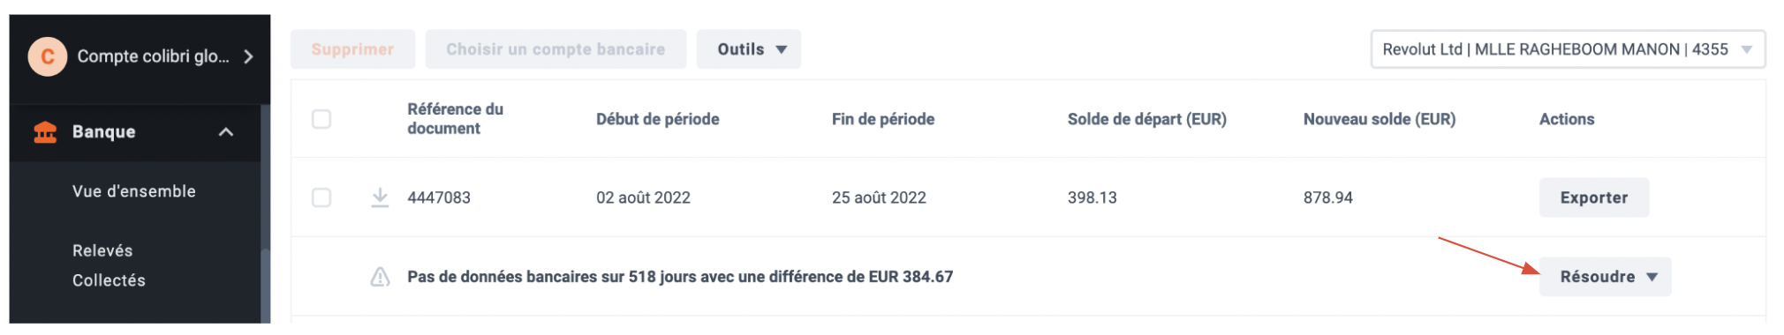The image size is (1784, 335).
Task: Click the Banque bank building icon
Action: pos(45,132)
